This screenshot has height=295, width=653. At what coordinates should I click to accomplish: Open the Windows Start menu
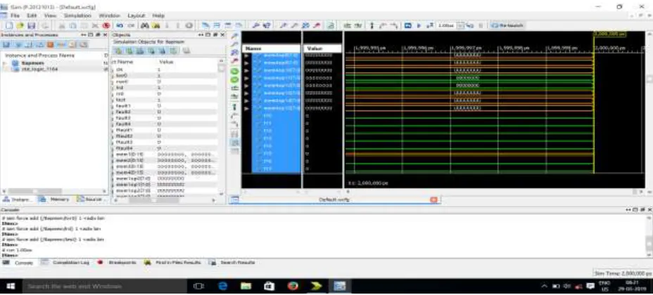[11, 287]
